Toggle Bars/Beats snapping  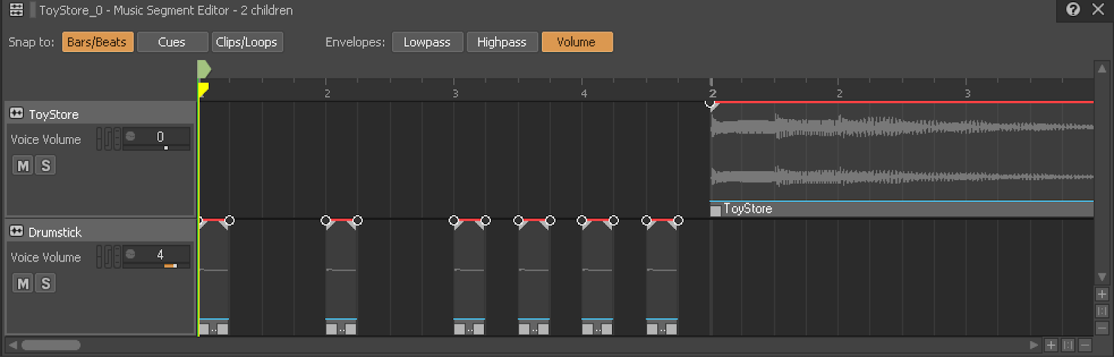tap(97, 42)
